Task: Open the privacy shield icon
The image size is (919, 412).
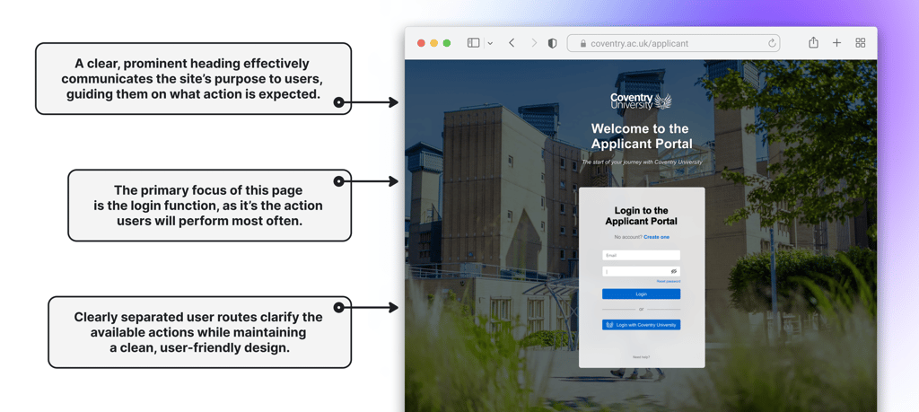Action: click(x=552, y=43)
